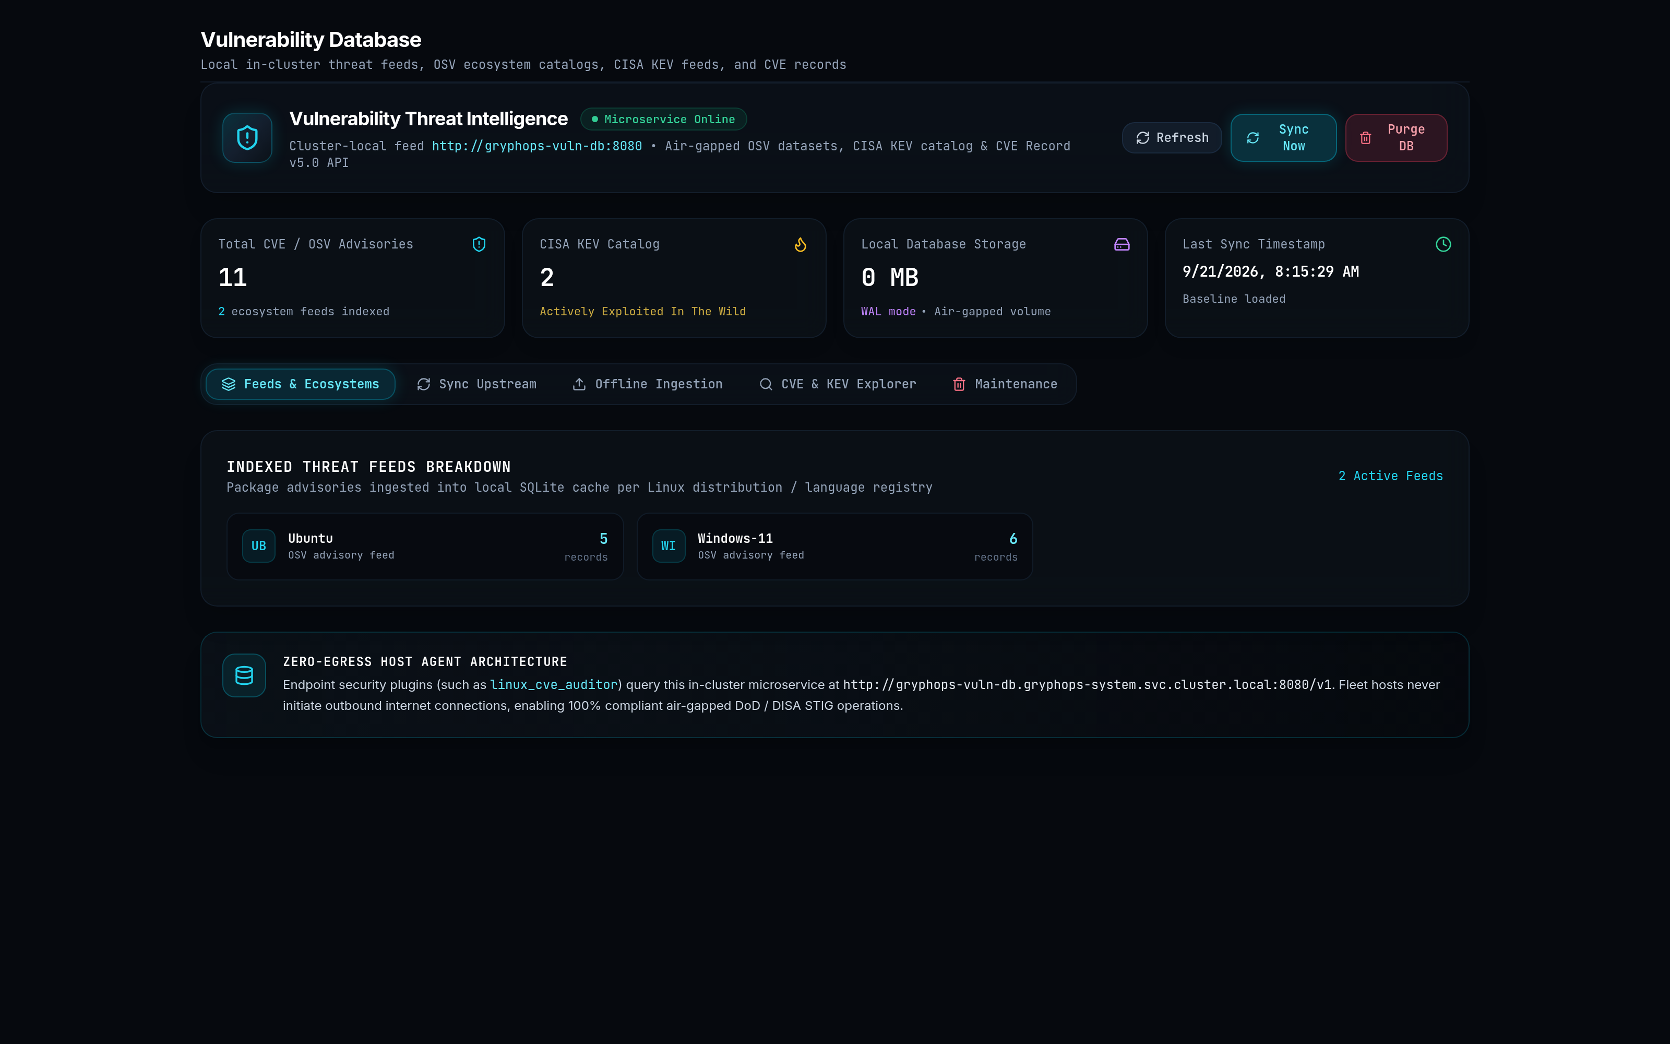The width and height of the screenshot is (1670, 1044).
Task: Click '2 ecosystem feeds indexed' text
Action: coord(304,312)
